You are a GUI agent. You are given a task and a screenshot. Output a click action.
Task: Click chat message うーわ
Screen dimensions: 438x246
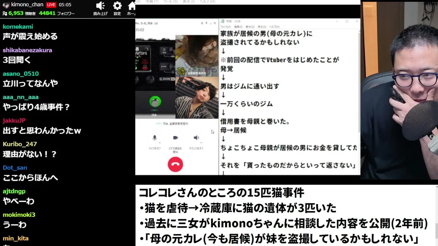click(14, 225)
